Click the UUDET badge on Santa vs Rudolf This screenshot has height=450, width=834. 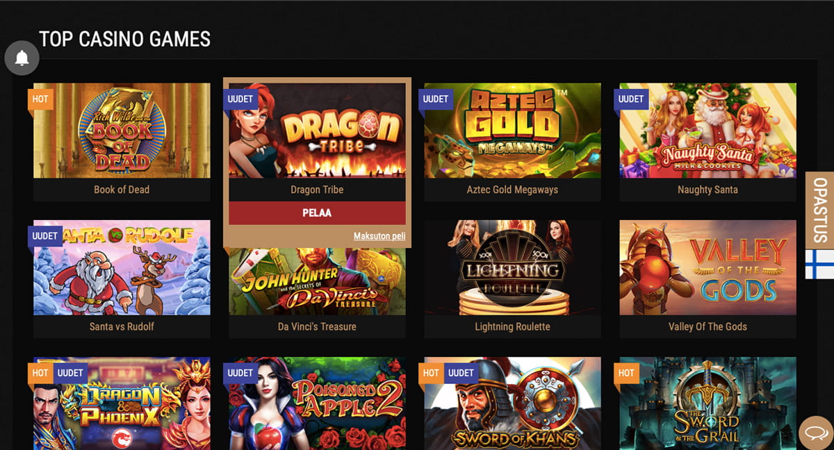(45, 236)
